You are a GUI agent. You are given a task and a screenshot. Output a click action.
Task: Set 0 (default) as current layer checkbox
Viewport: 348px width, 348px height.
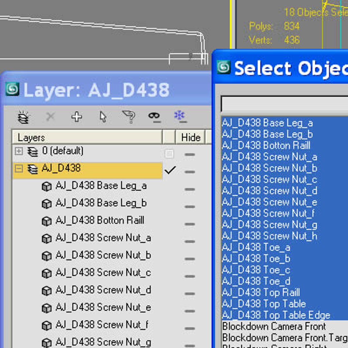click(169, 154)
